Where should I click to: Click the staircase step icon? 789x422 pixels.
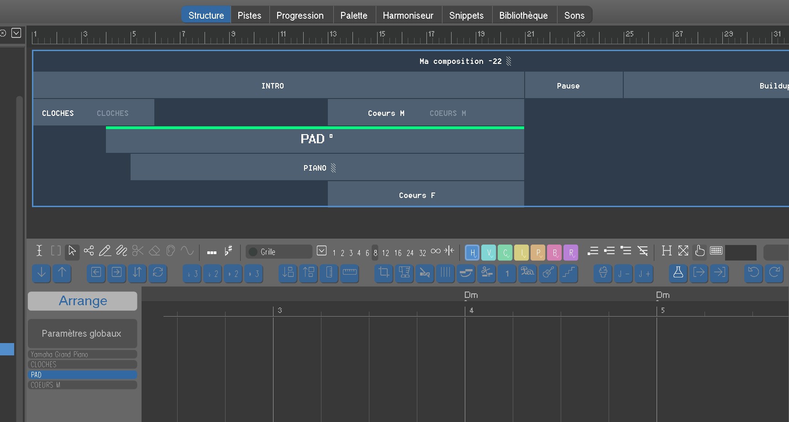[x=568, y=273]
